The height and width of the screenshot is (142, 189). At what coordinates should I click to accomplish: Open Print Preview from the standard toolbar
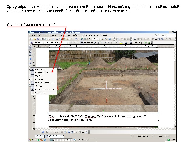(49, 39)
